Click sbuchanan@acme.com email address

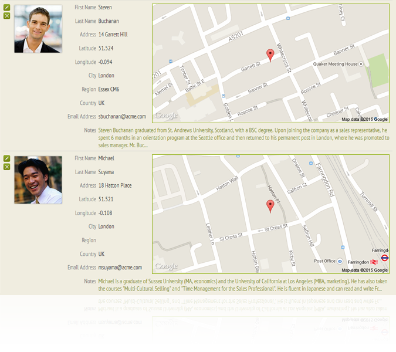(122, 116)
